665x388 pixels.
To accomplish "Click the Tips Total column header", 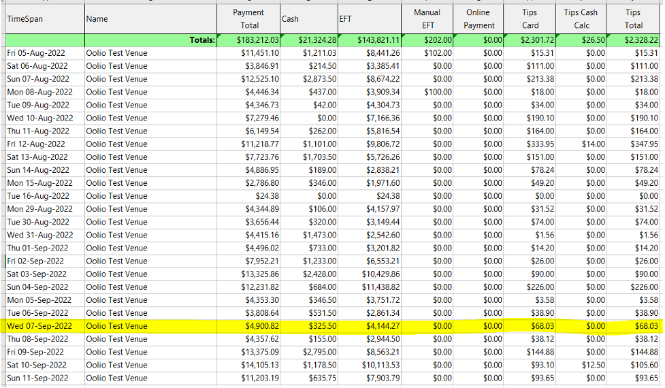I will point(634,19).
